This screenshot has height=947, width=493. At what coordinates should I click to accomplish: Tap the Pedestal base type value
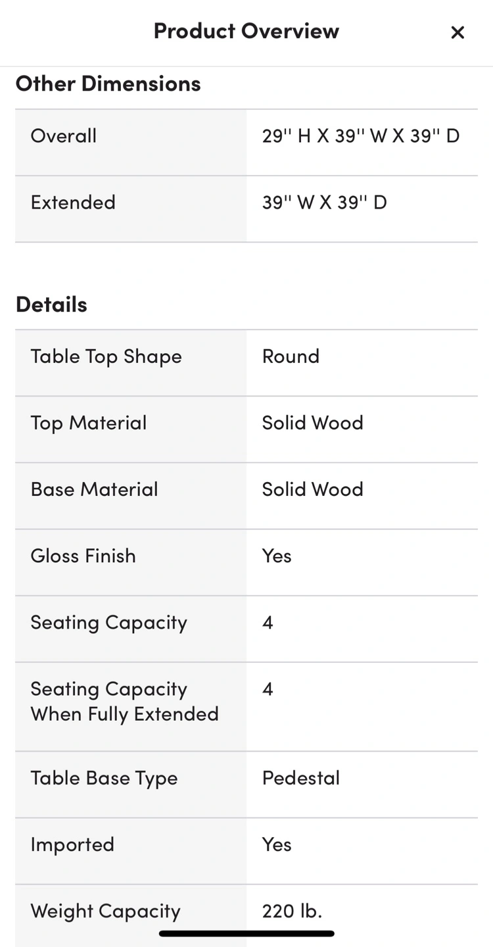pyautogui.click(x=301, y=777)
